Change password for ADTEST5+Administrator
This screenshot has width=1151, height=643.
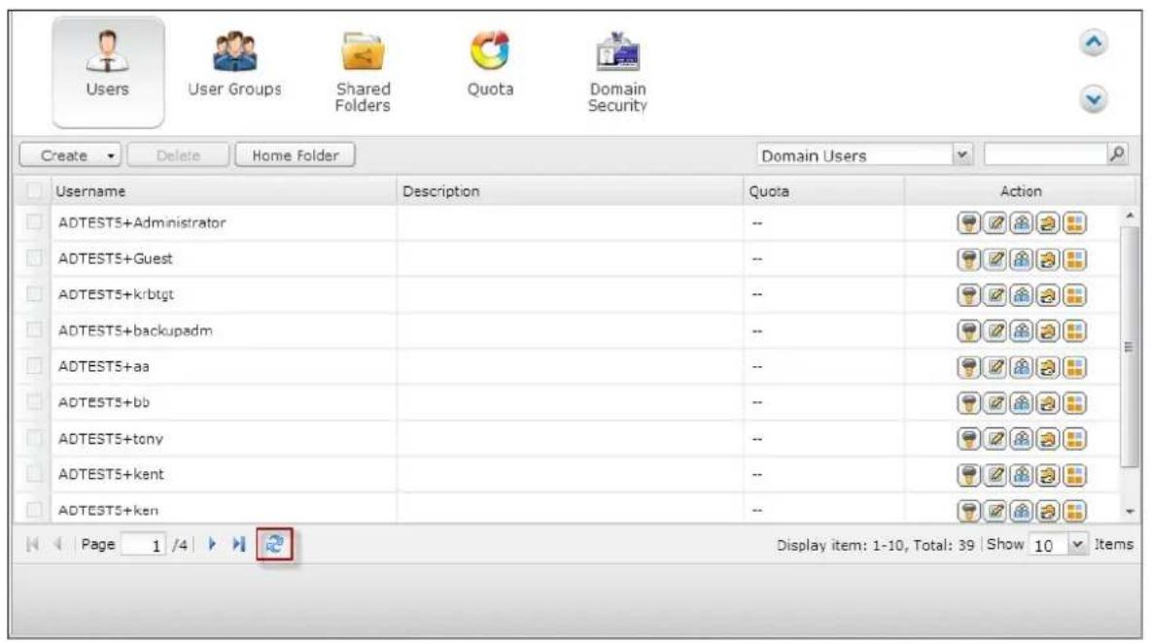[969, 222]
